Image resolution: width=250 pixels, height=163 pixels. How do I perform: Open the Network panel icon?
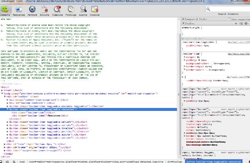coord(32,9)
